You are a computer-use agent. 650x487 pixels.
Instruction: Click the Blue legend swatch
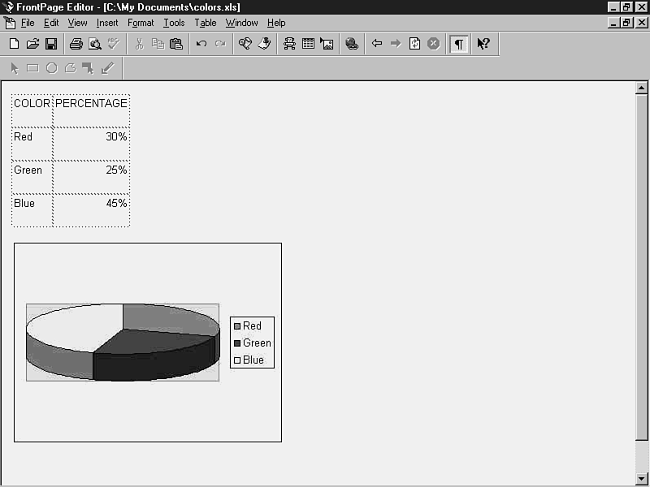(237, 360)
